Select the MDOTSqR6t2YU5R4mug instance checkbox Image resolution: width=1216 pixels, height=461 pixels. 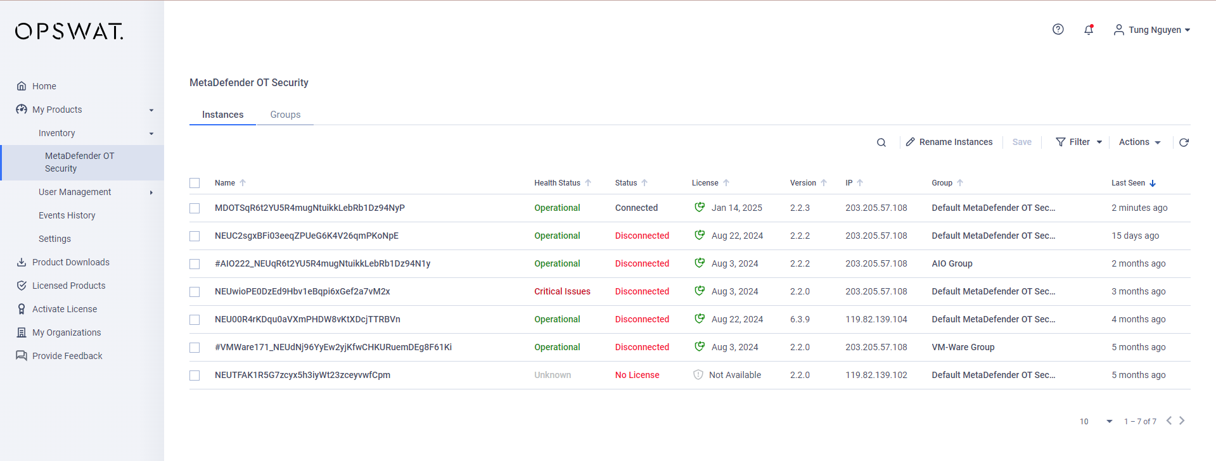click(195, 208)
